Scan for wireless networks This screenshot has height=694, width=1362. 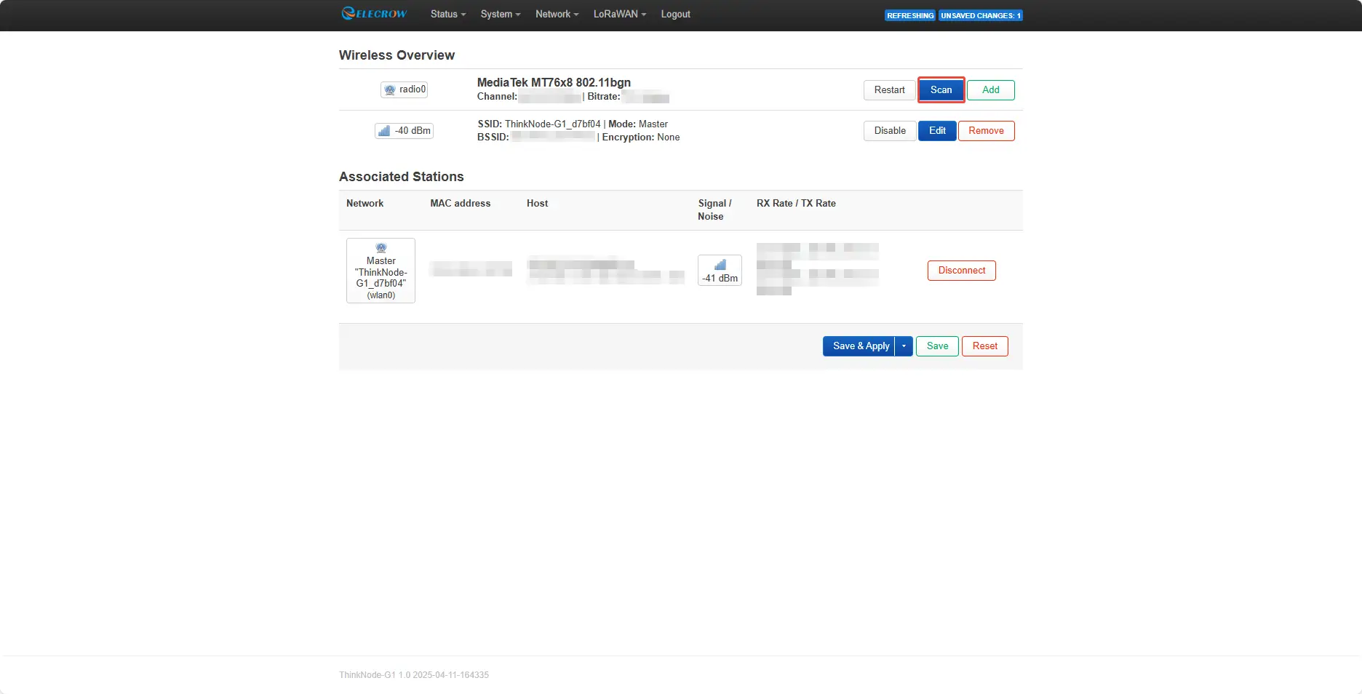941,90
